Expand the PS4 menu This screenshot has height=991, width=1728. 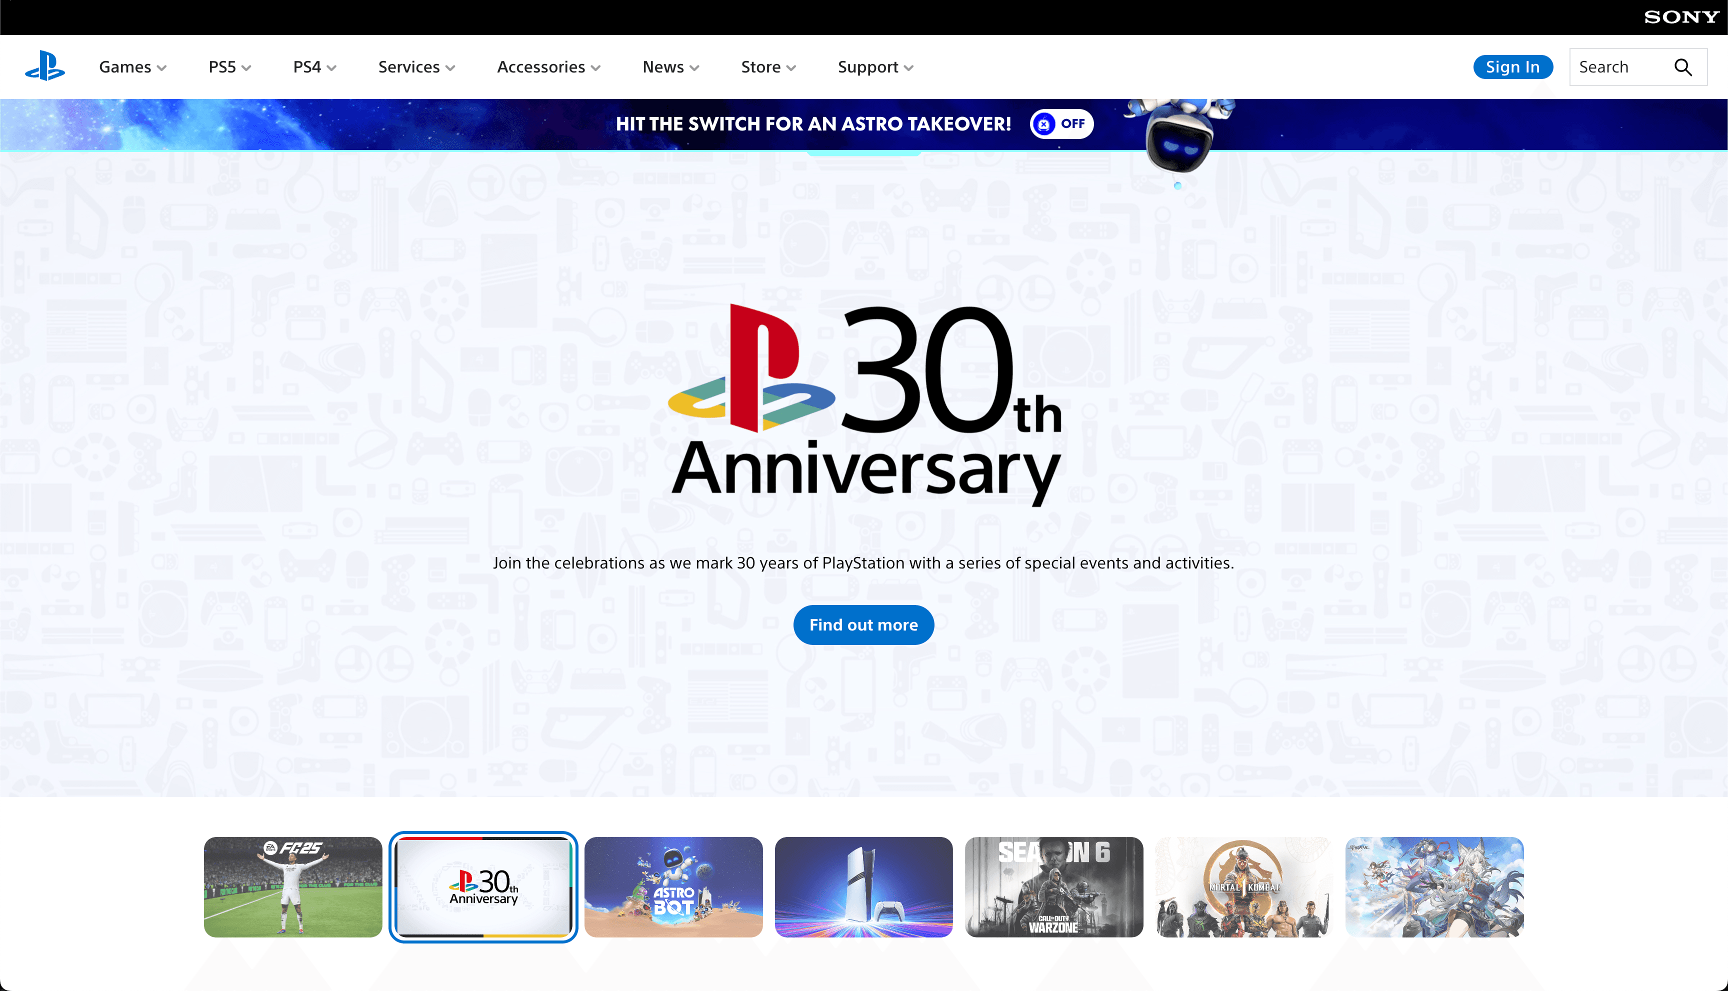pyautogui.click(x=315, y=67)
